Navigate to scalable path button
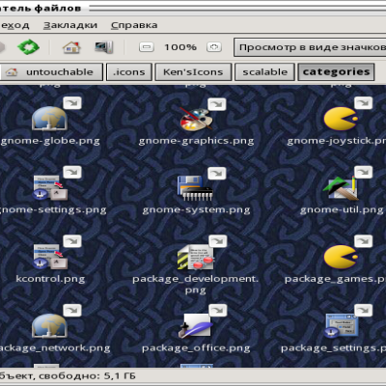The image size is (386, 386). coord(264,71)
